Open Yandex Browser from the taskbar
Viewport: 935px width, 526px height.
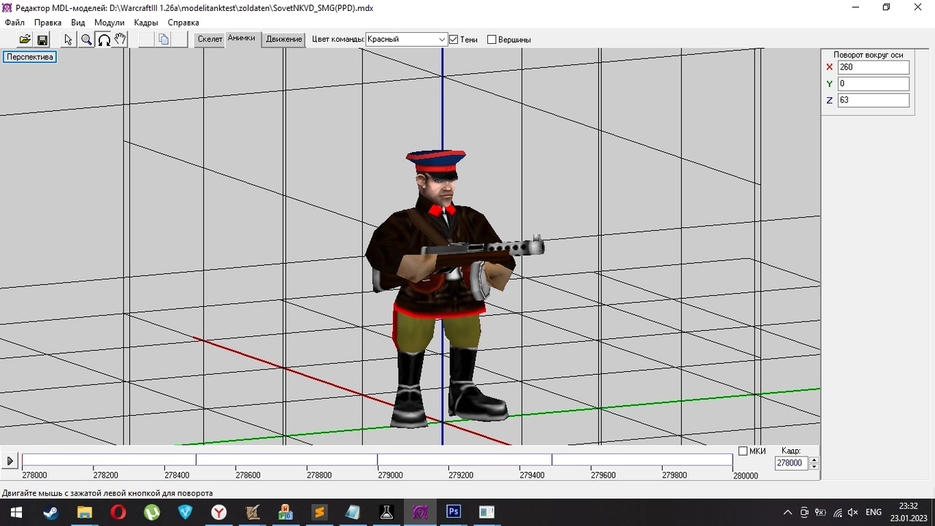pyautogui.click(x=218, y=512)
